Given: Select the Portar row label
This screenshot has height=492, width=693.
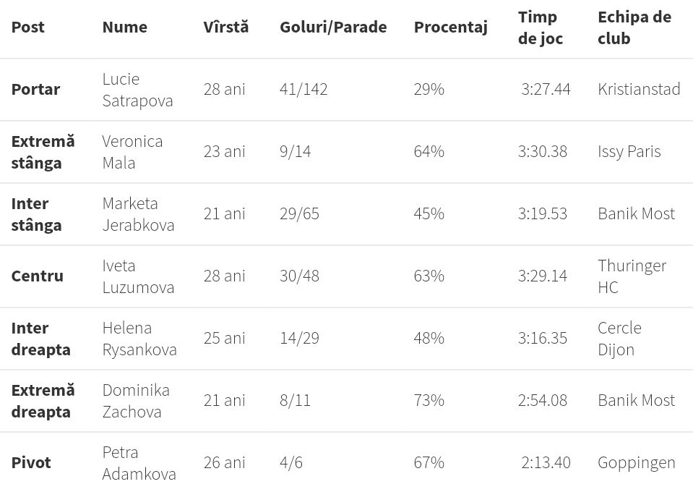Looking at the screenshot, I should 35,90.
